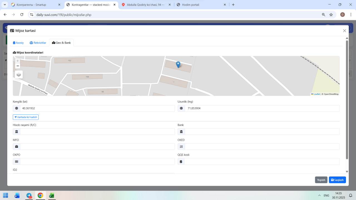
Task: Focus the Kenglik (lat) input field
Action: click(x=97, y=108)
